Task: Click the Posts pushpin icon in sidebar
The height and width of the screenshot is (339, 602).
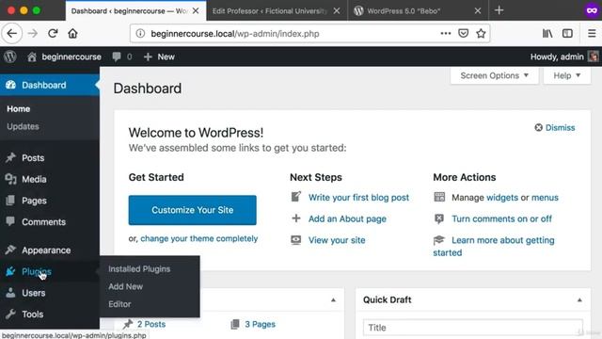Action: [x=10, y=157]
